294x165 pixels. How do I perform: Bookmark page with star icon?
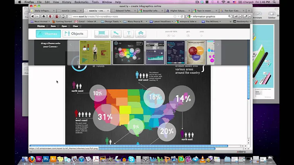click(x=175, y=16)
